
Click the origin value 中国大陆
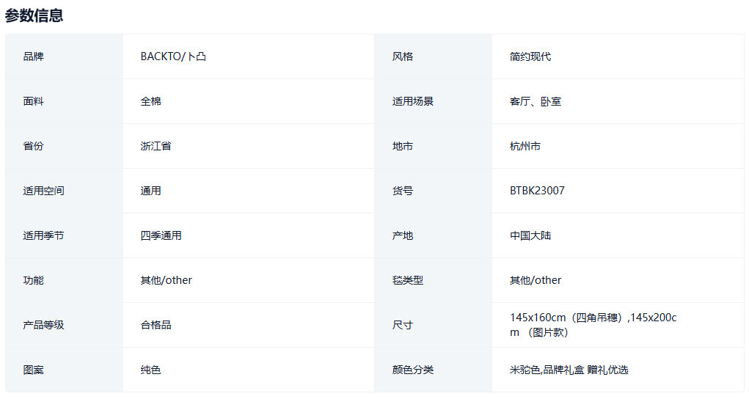(530, 235)
